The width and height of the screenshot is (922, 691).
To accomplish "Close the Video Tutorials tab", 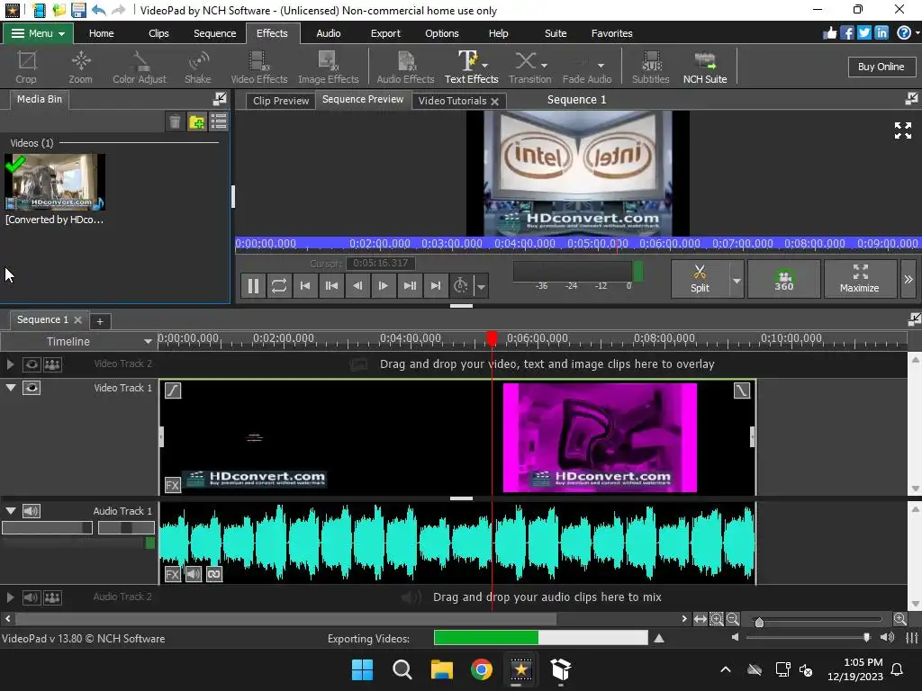I will click(495, 101).
